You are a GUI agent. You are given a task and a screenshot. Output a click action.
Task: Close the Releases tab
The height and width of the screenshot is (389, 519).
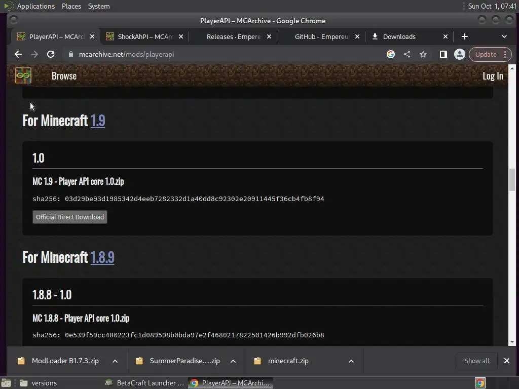coord(269,36)
